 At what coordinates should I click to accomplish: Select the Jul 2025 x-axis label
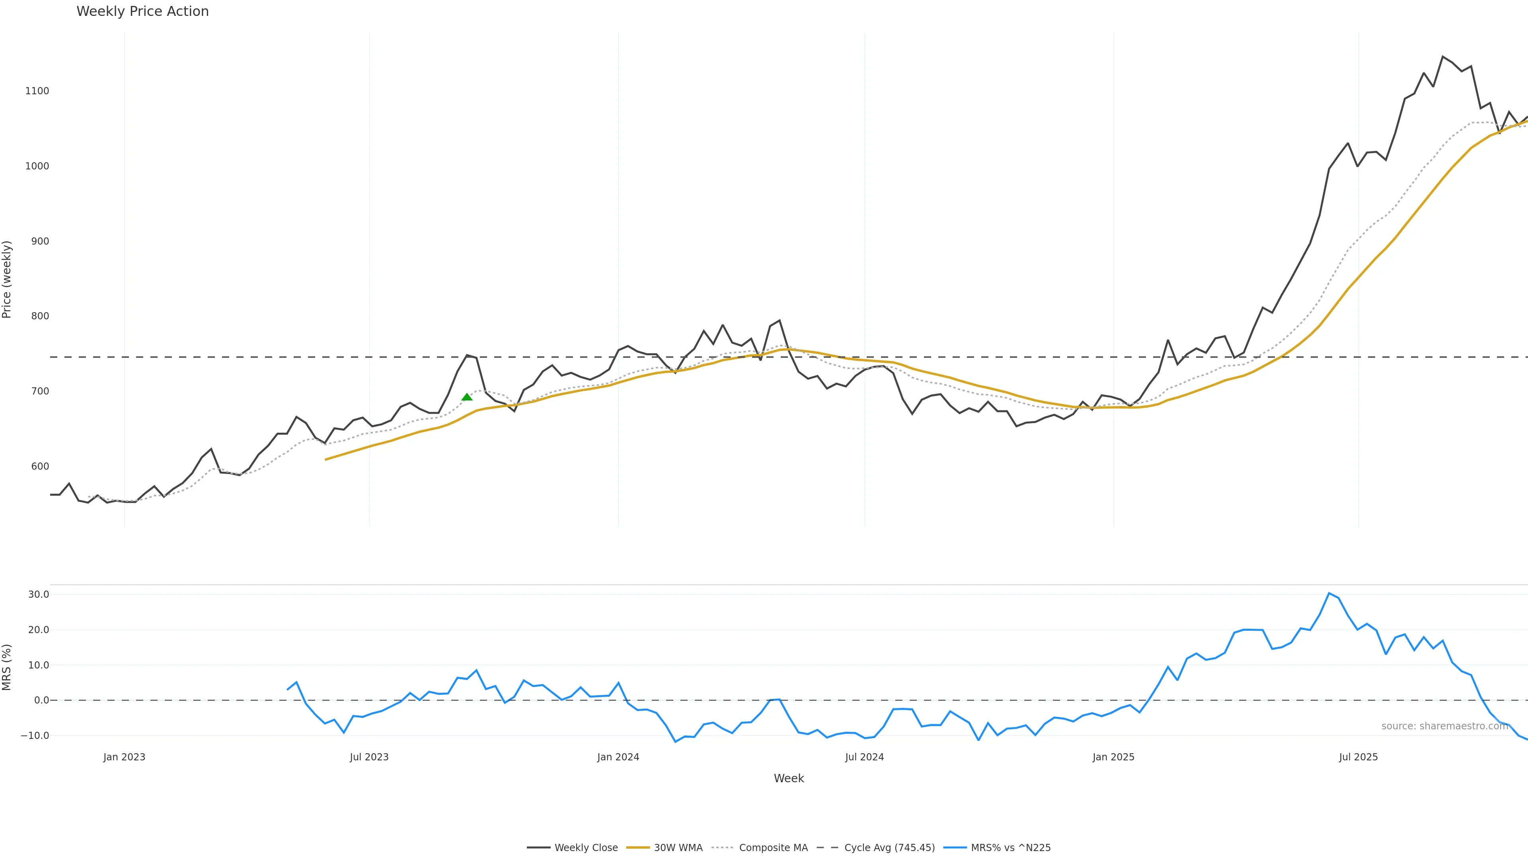point(1358,757)
